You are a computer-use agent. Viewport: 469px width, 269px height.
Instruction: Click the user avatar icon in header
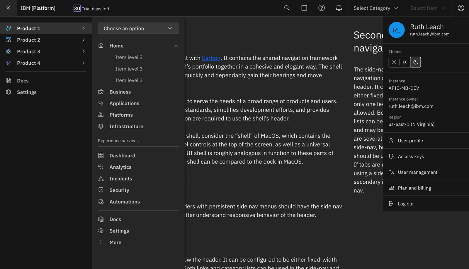point(461,8)
